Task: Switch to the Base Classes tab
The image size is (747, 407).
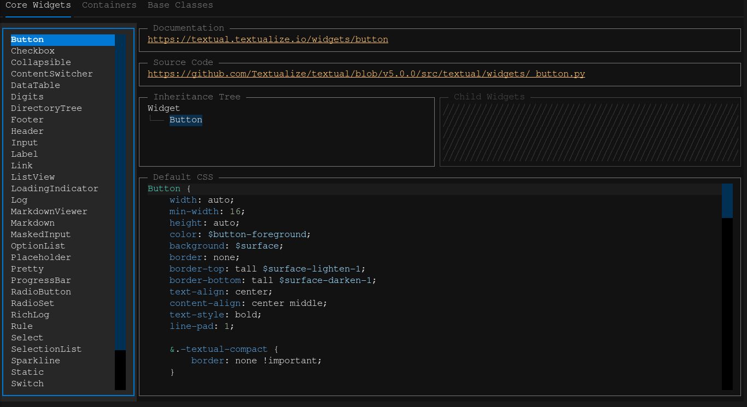Action: [180, 5]
